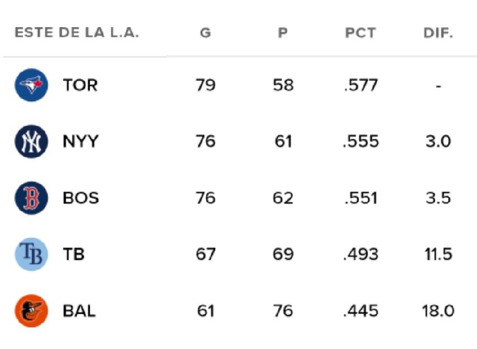Viewport: 477px width, 349px height.
Task: Click the New York Yankees logo
Action: [x=31, y=141]
